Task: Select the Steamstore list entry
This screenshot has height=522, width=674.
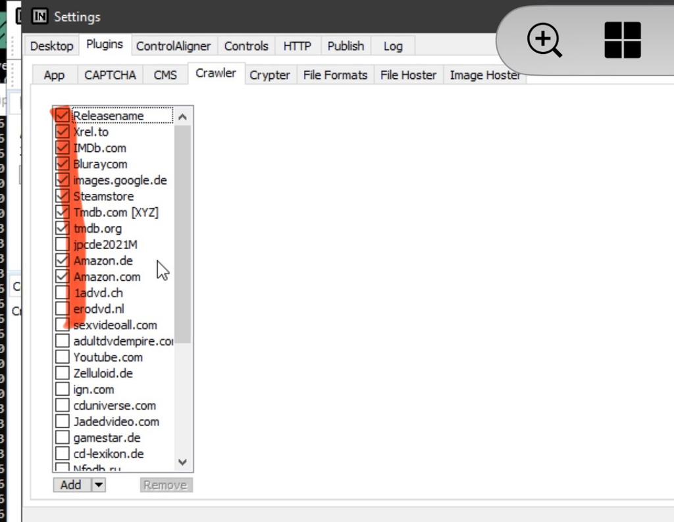Action: click(103, 196)
